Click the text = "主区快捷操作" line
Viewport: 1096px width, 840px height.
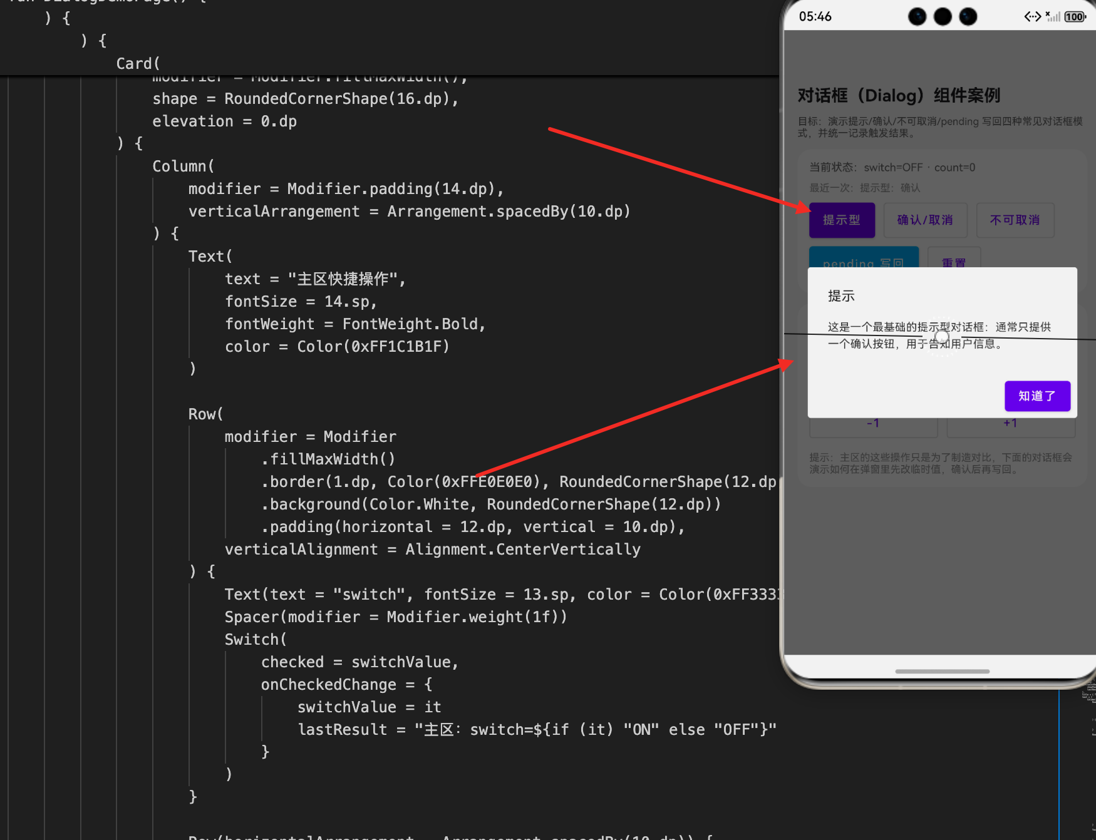(315, 279)
